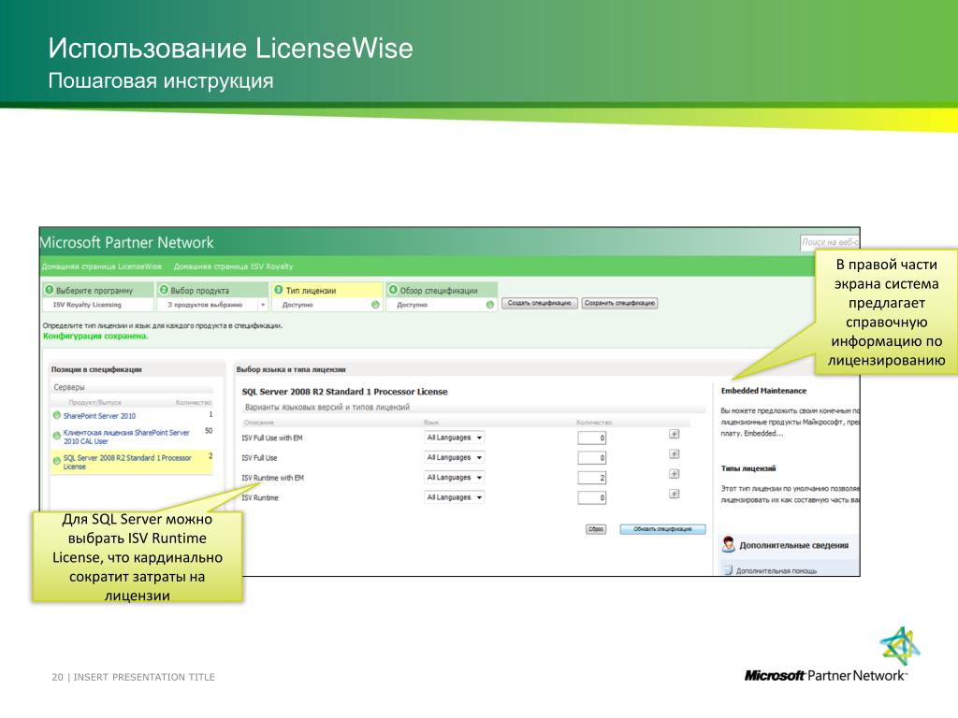The width and height of the screenshot is (958, 718).
Task: Open the 'Дополнительная помощь' link
Action: click(776, 571)
